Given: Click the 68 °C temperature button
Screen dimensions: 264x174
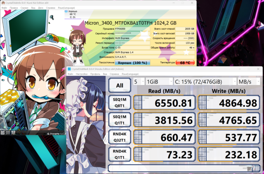Looking at the screenshot, I should 185,63.
